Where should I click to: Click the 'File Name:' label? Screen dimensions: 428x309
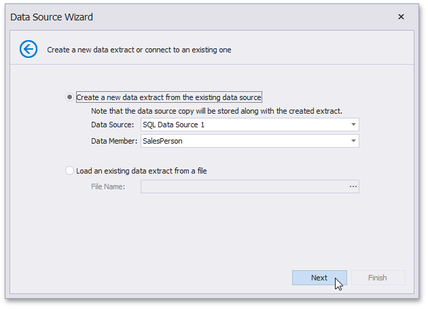click(x=108, y=186)
